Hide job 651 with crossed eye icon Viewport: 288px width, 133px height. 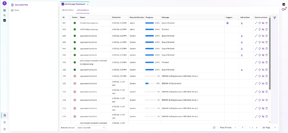pos(263,29)
